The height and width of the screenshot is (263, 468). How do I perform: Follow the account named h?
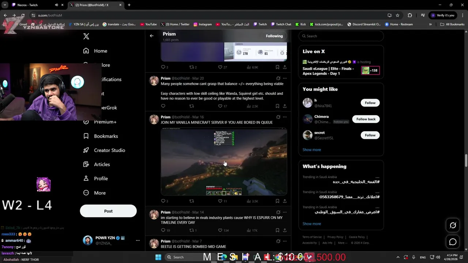pyautogui.click(x=370, y=103)
